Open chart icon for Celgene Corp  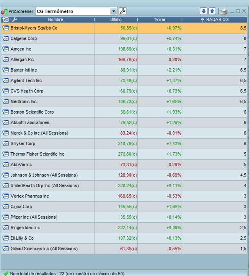[6, 38]
